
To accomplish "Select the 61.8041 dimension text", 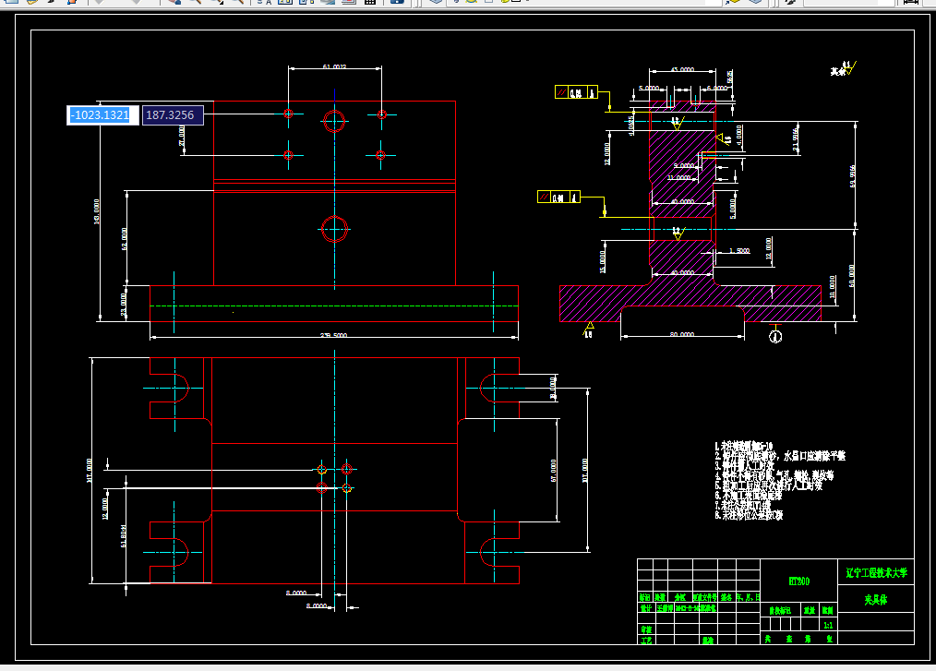I will [124, 536].
